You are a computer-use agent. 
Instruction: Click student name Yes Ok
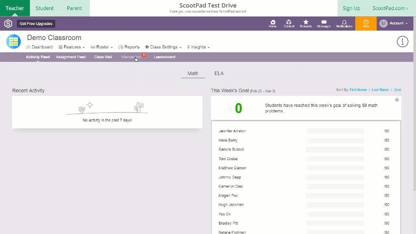coord(225,214)
